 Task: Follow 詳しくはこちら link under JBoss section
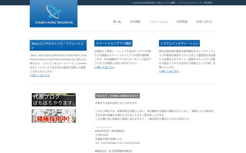pyautogui.click(x=40, y=75)
